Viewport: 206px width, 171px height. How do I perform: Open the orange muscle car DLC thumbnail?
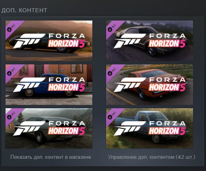pyautogui.click(x=150, y=85)
